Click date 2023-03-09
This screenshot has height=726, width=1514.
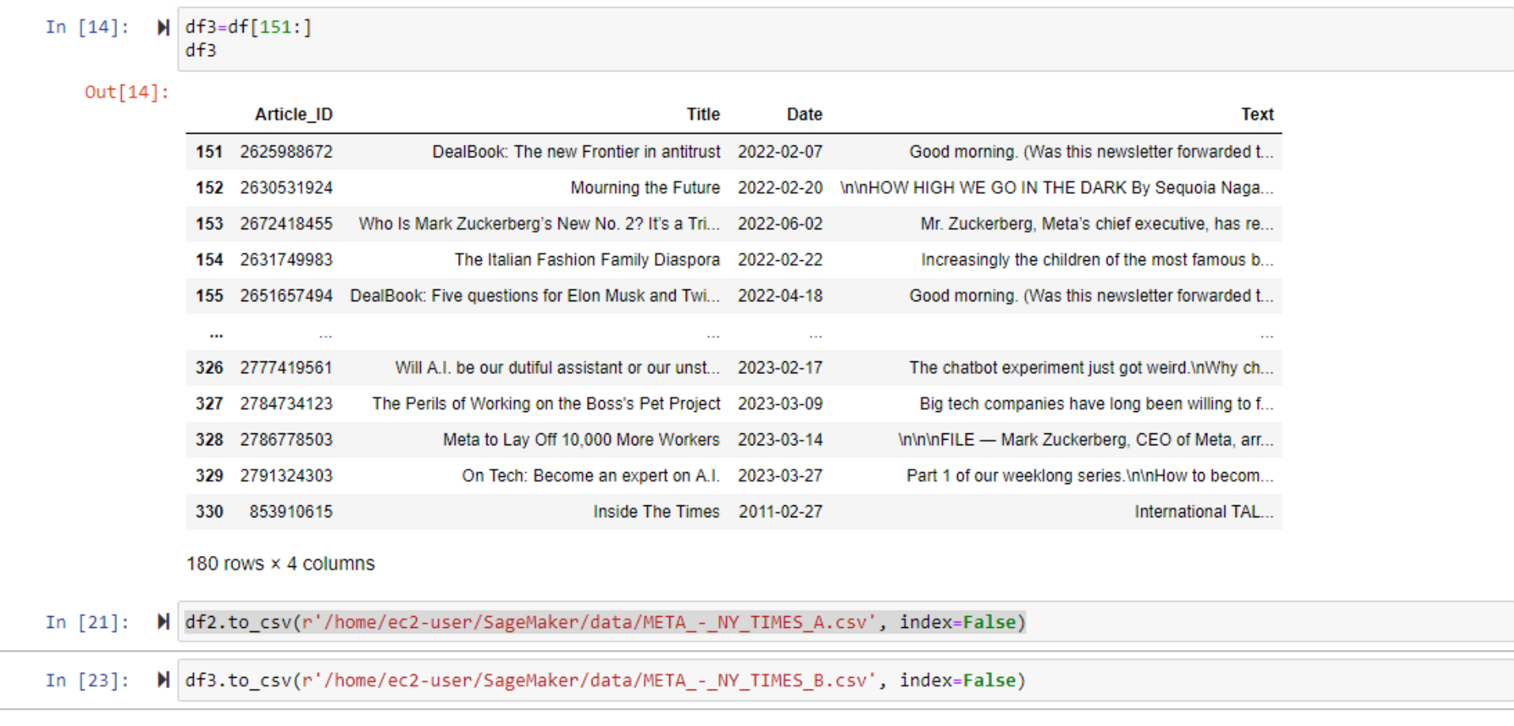(780, 404)
